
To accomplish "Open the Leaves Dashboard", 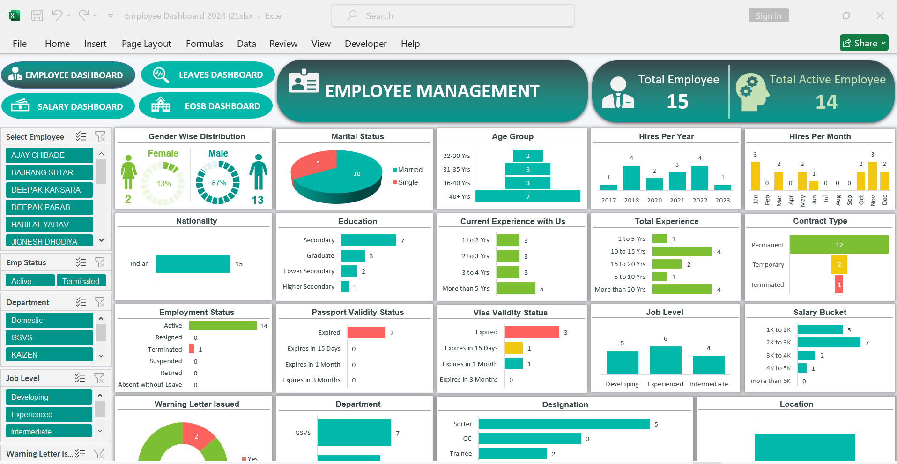I will [x=208, y=74].
